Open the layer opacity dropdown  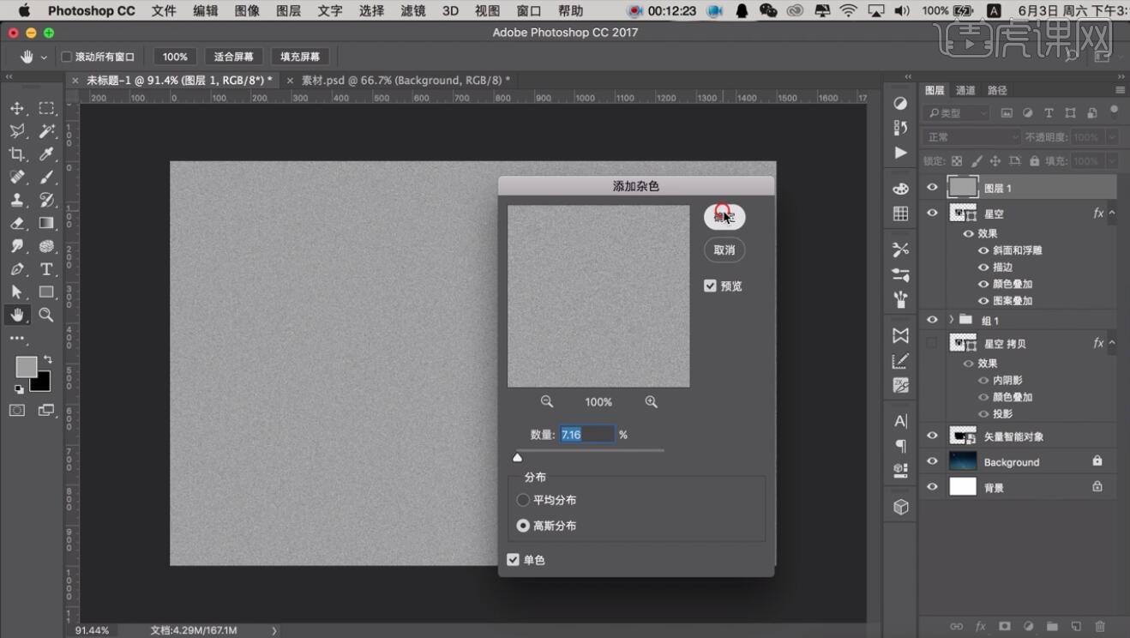[x=1111, y=137]
